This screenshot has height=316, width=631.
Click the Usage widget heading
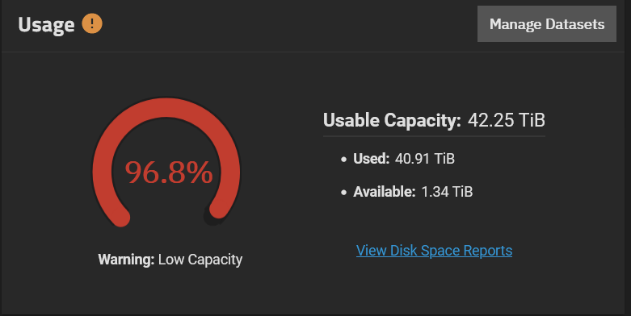[x=46, y=25]
